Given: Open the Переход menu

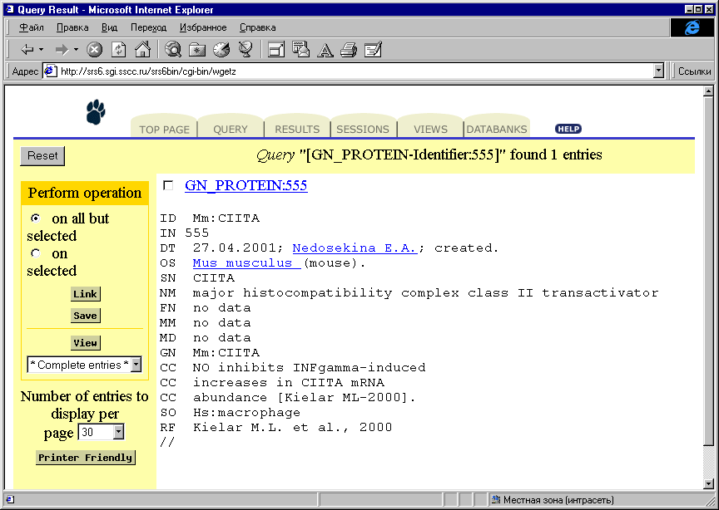Looking at the screenshot, I should point(149,27).
